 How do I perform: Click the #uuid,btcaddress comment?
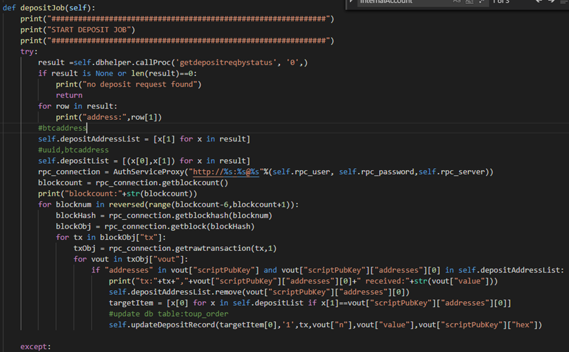point(73,150)
